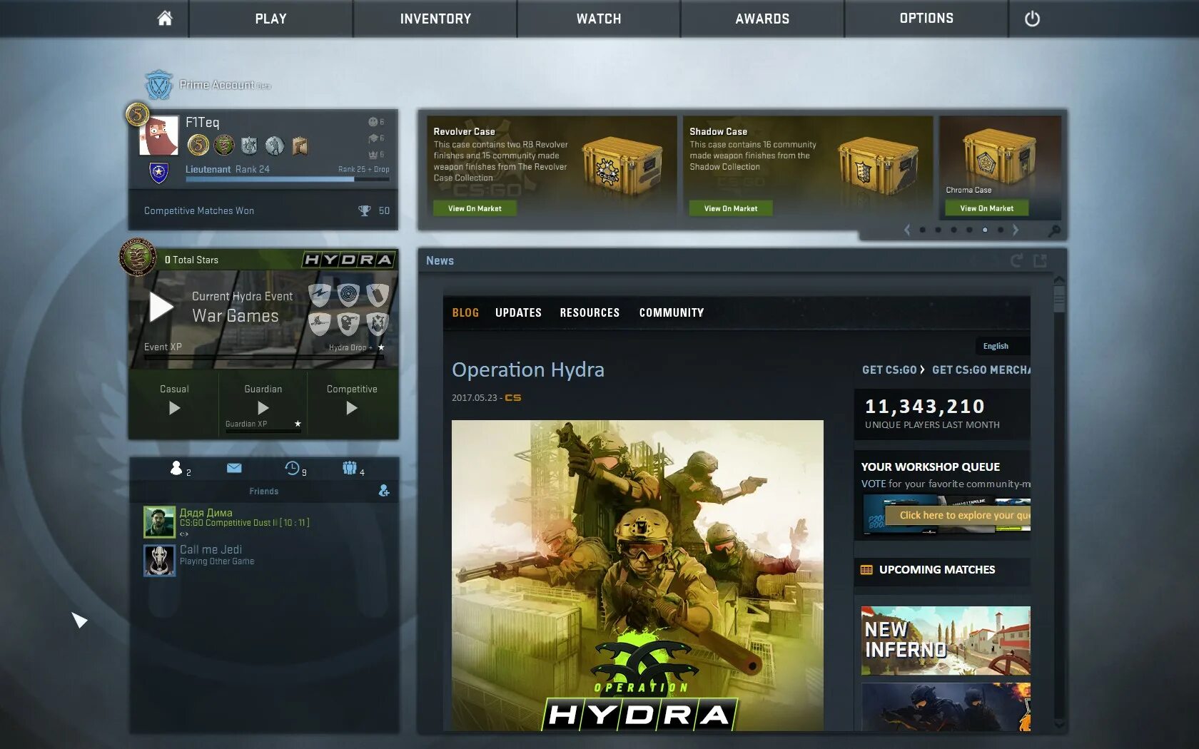The height and width of the screenshot is (749, 1199).
Task: Open the NEW INFERNO thumbnail
Action: 946,641
